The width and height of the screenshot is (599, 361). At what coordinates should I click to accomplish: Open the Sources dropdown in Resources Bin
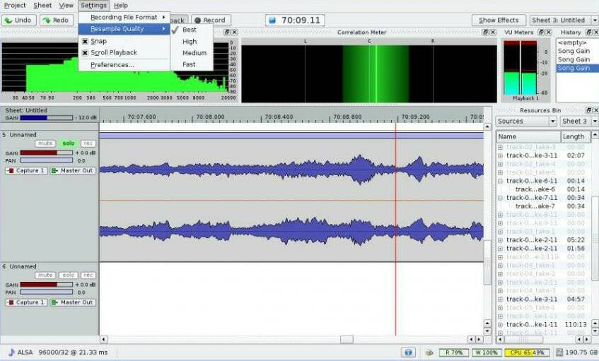point(525,121)
